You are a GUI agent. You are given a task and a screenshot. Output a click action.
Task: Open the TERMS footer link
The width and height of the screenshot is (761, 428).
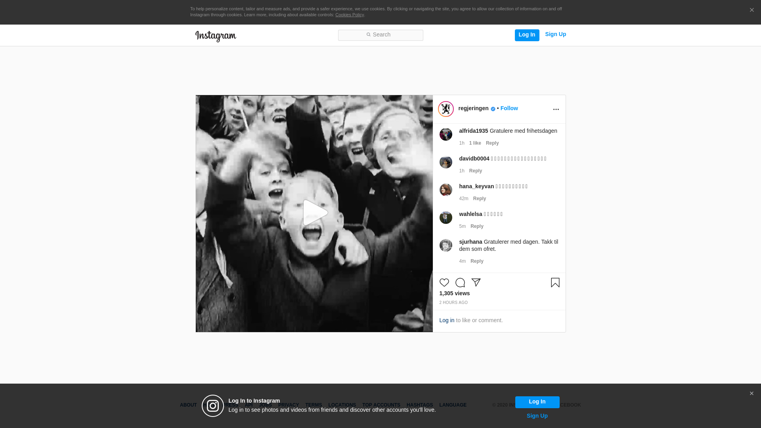(x=314, y=405)
